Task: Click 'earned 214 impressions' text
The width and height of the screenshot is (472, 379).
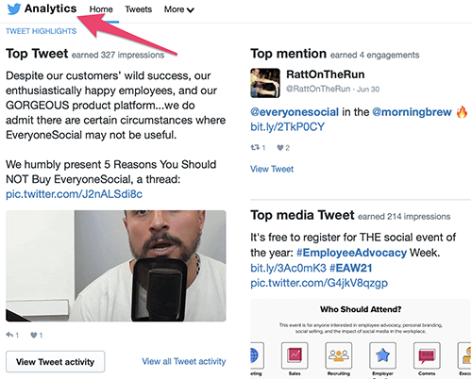Action: [404, 217]
